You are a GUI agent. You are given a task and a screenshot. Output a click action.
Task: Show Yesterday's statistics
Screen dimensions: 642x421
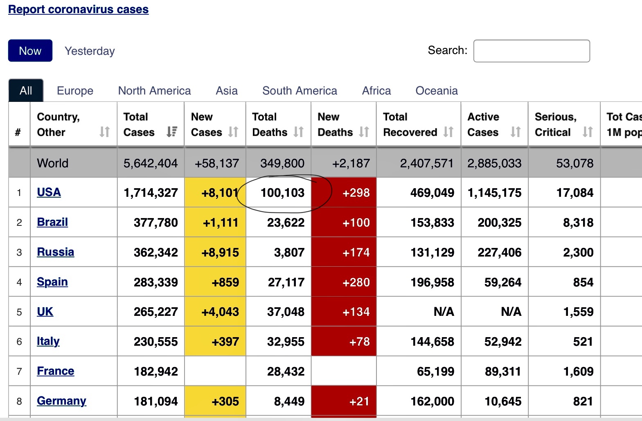point(90,51)
